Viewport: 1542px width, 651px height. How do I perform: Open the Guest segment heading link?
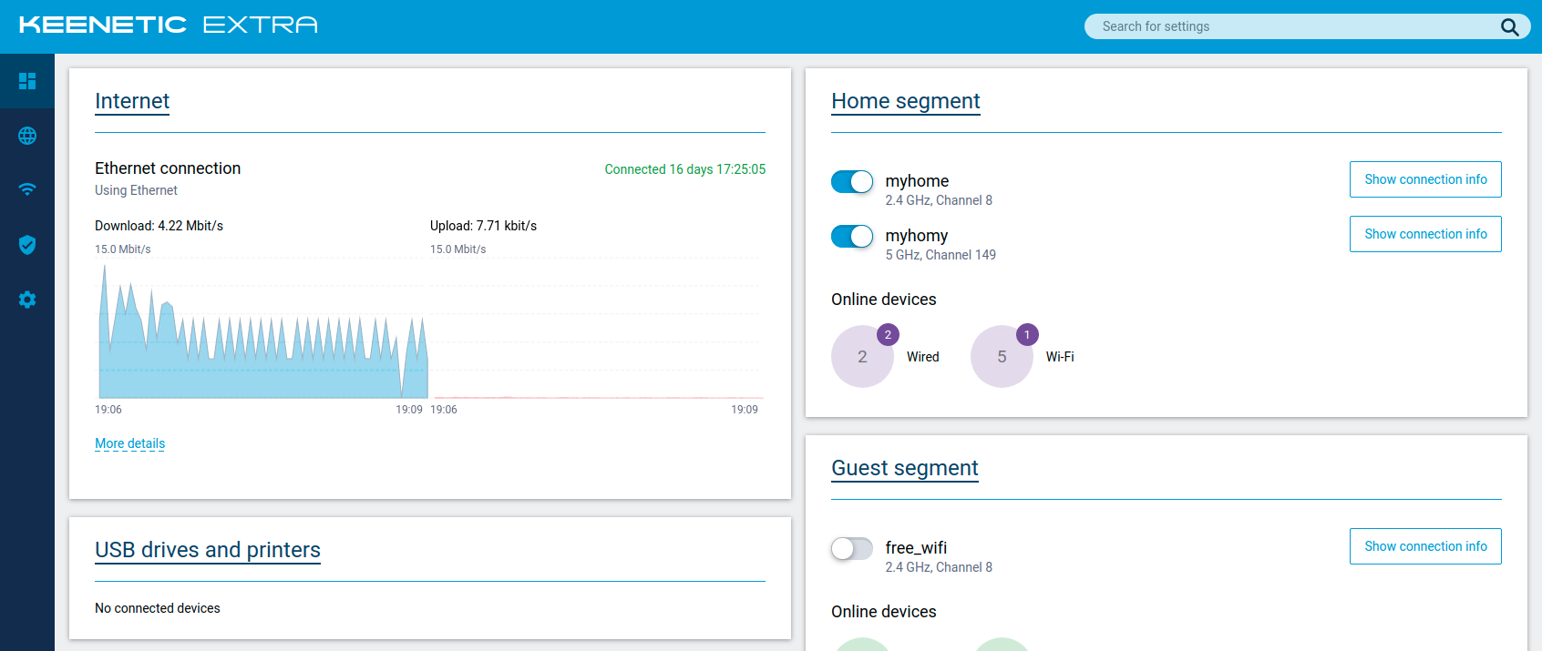pyautogui.click(x=905, y=468)
